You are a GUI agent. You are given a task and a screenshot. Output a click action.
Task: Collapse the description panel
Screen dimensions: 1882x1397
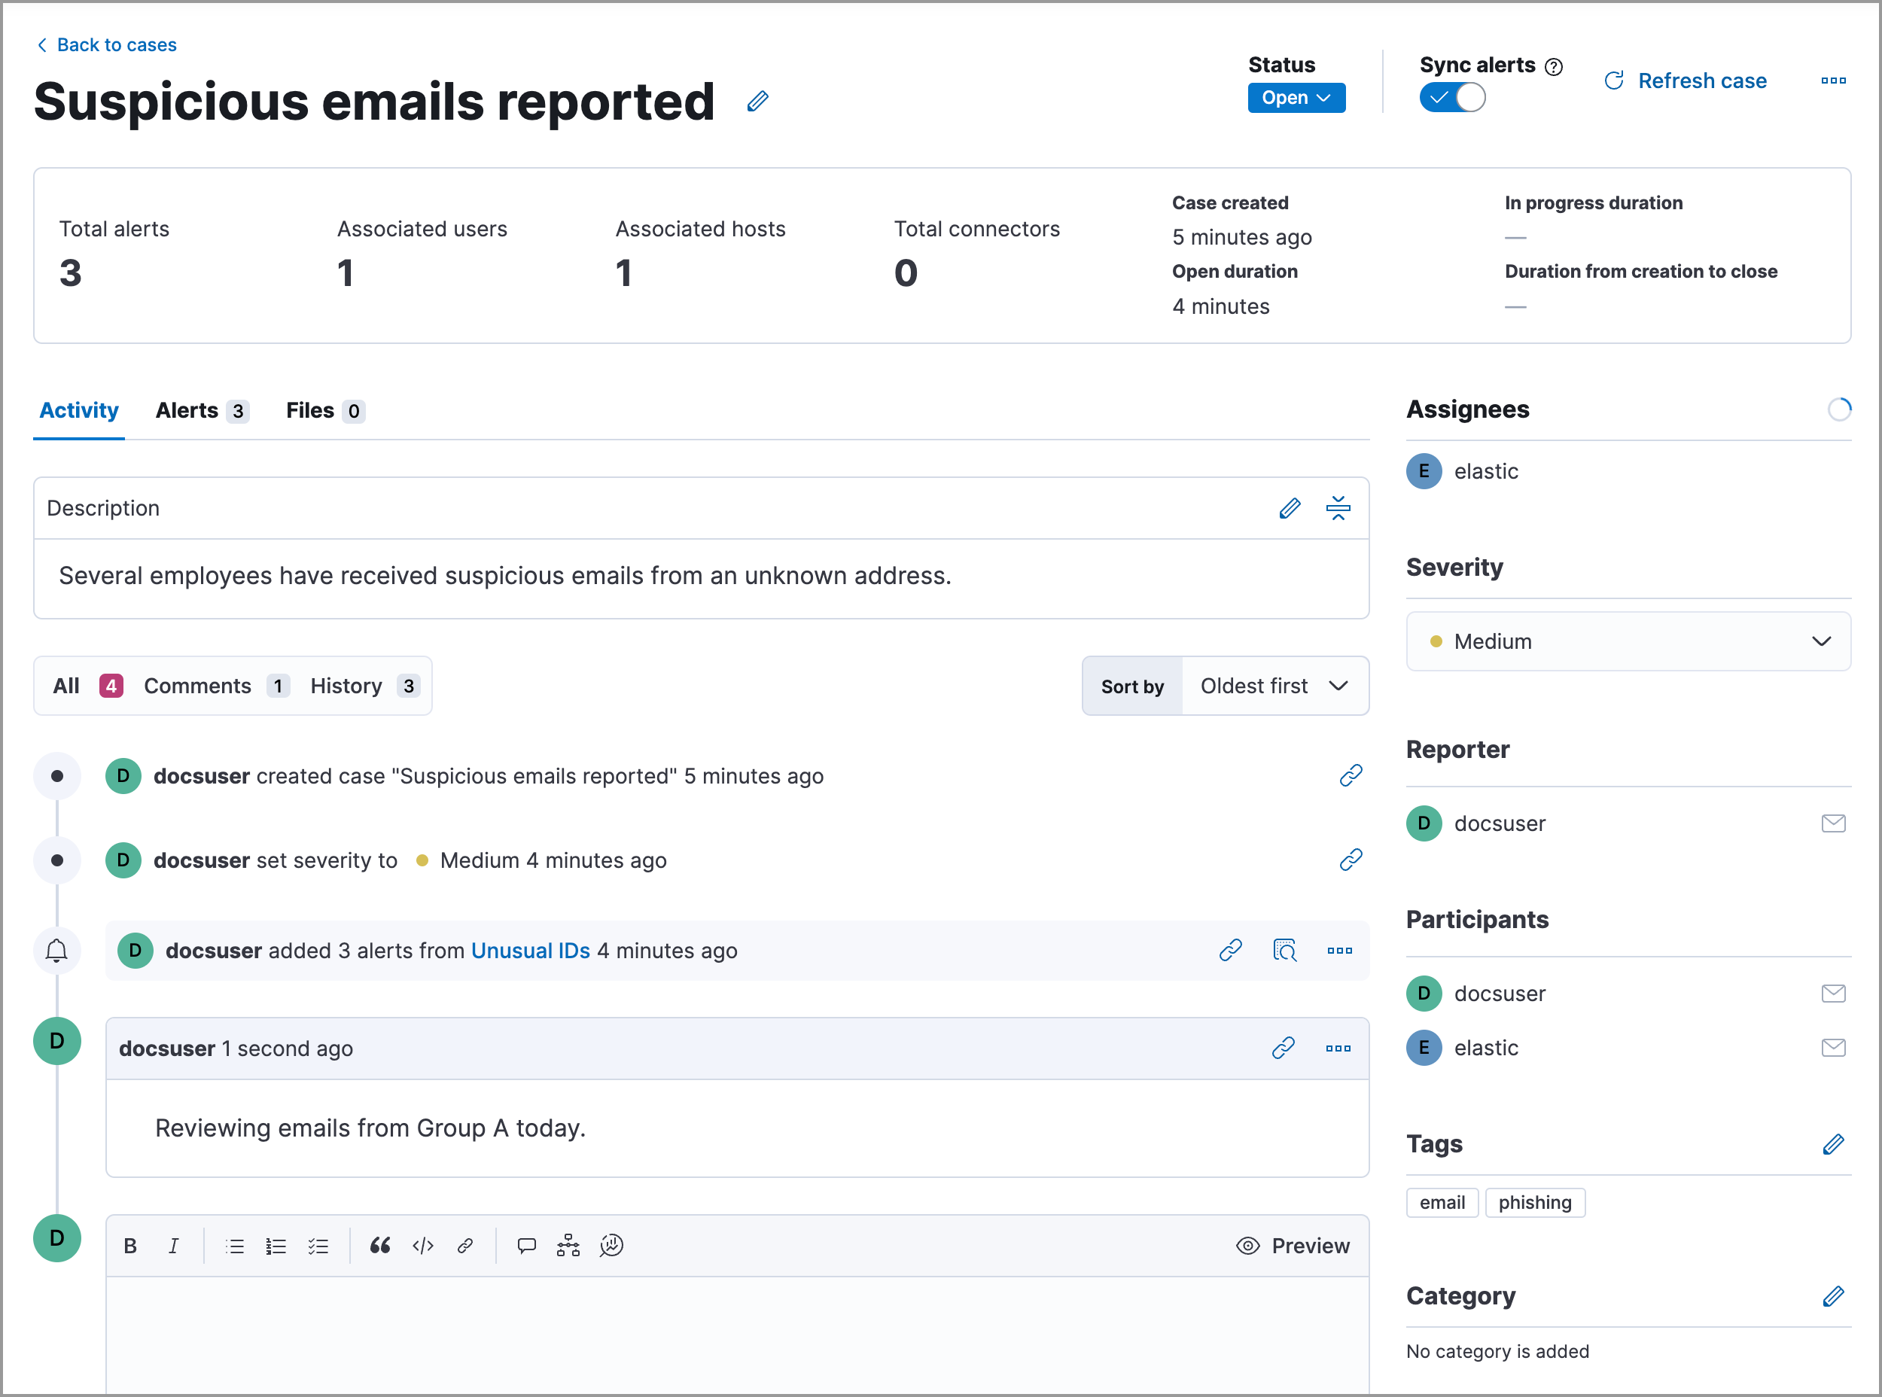[1337, 508]
